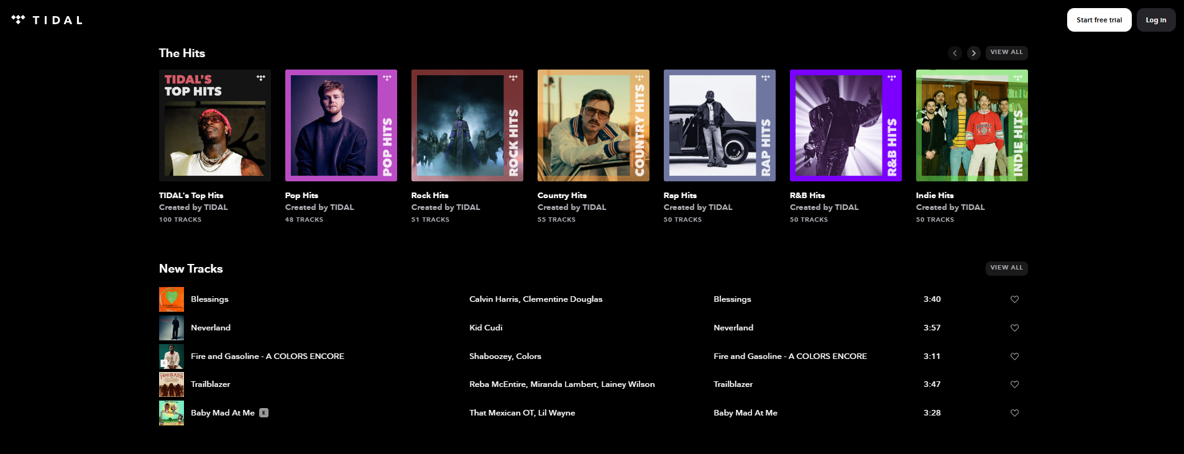
Task: Click the 100 TRACKS label under Top Hits
Action: coord(180,220)
